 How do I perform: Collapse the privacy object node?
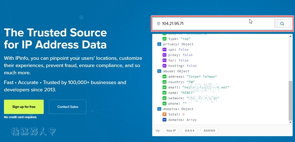(160, 44)
